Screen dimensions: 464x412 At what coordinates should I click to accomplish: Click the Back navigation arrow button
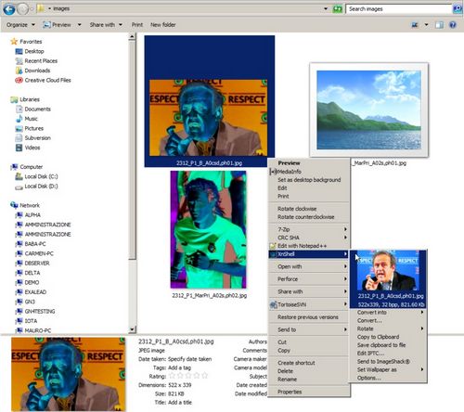coord(9,9)
